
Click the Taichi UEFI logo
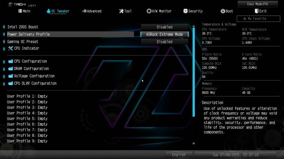pos(22,4)
